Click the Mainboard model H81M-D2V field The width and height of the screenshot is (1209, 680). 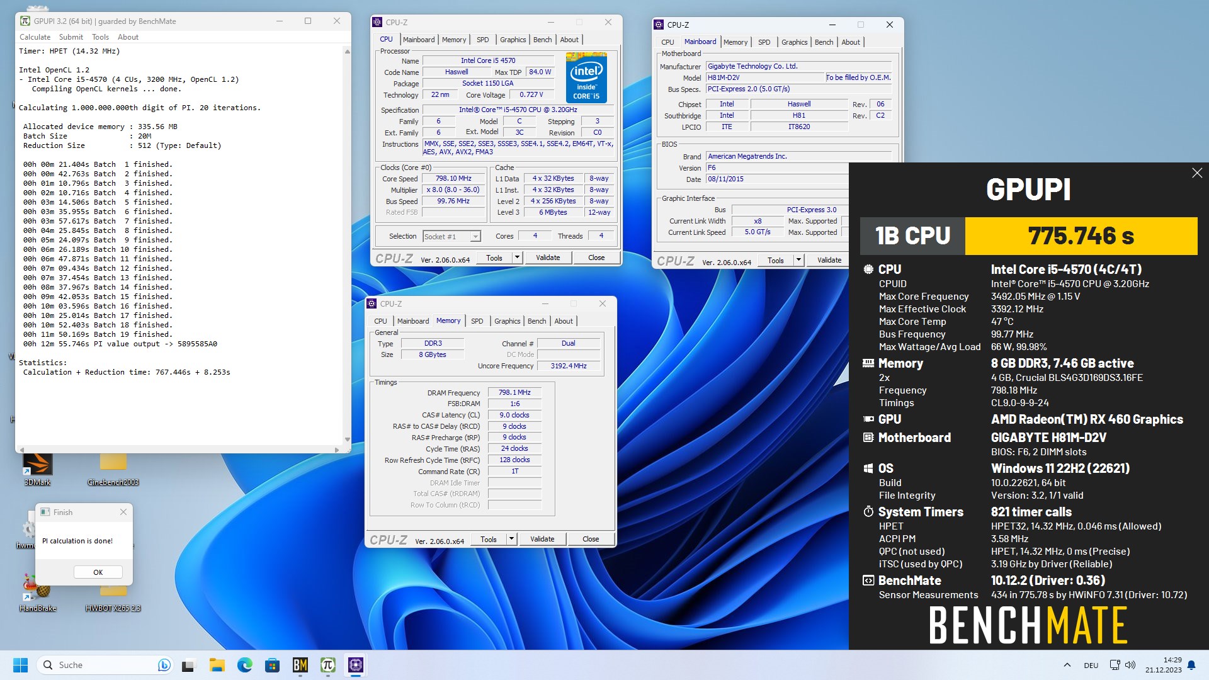pos(764,77)
